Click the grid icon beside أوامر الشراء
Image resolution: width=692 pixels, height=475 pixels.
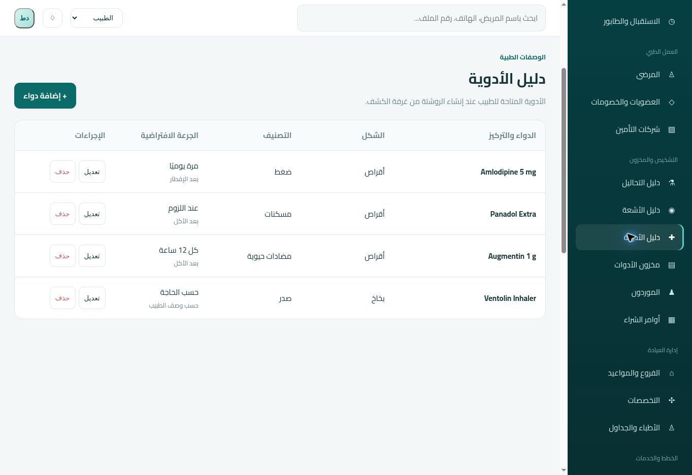coord(672,320)
